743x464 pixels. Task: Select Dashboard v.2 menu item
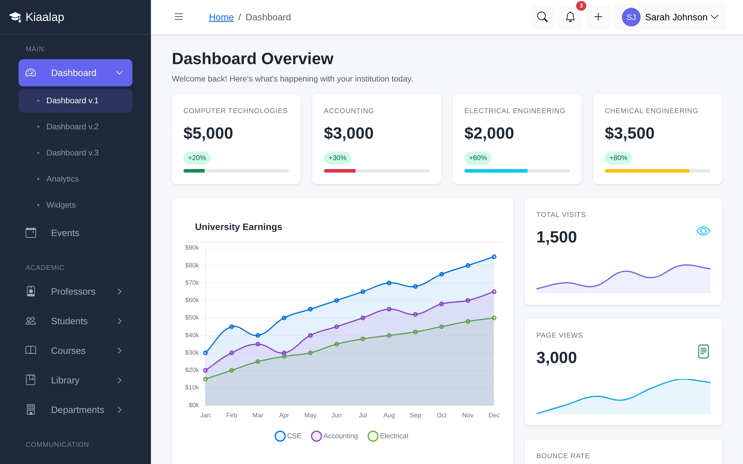pyautogui.click(x=75, y=127)
